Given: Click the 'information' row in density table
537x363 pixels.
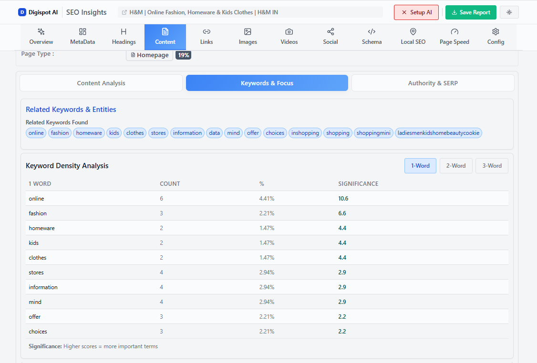Looking at the screenshot, I should [267, 287].
